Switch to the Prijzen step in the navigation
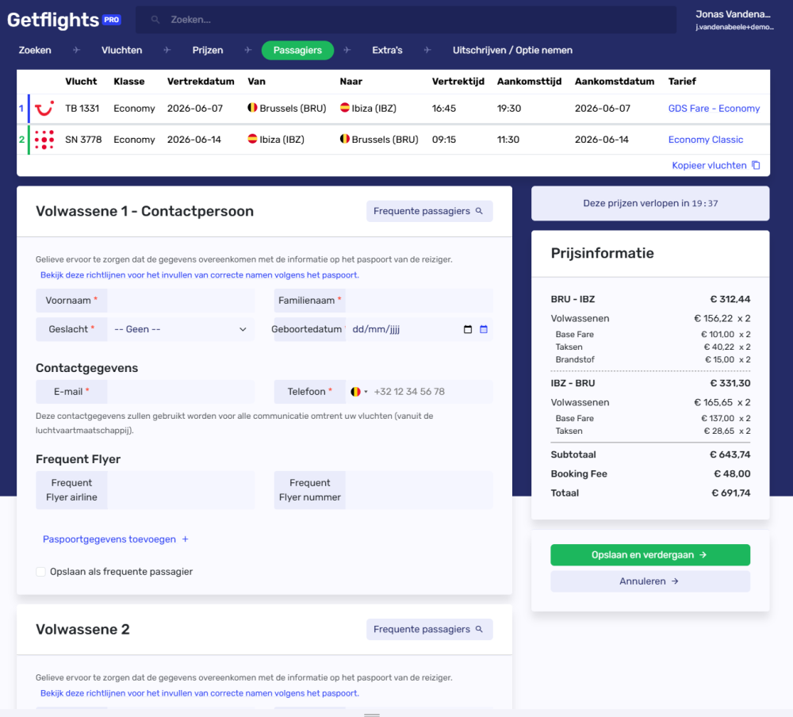 tap(207, 50)
